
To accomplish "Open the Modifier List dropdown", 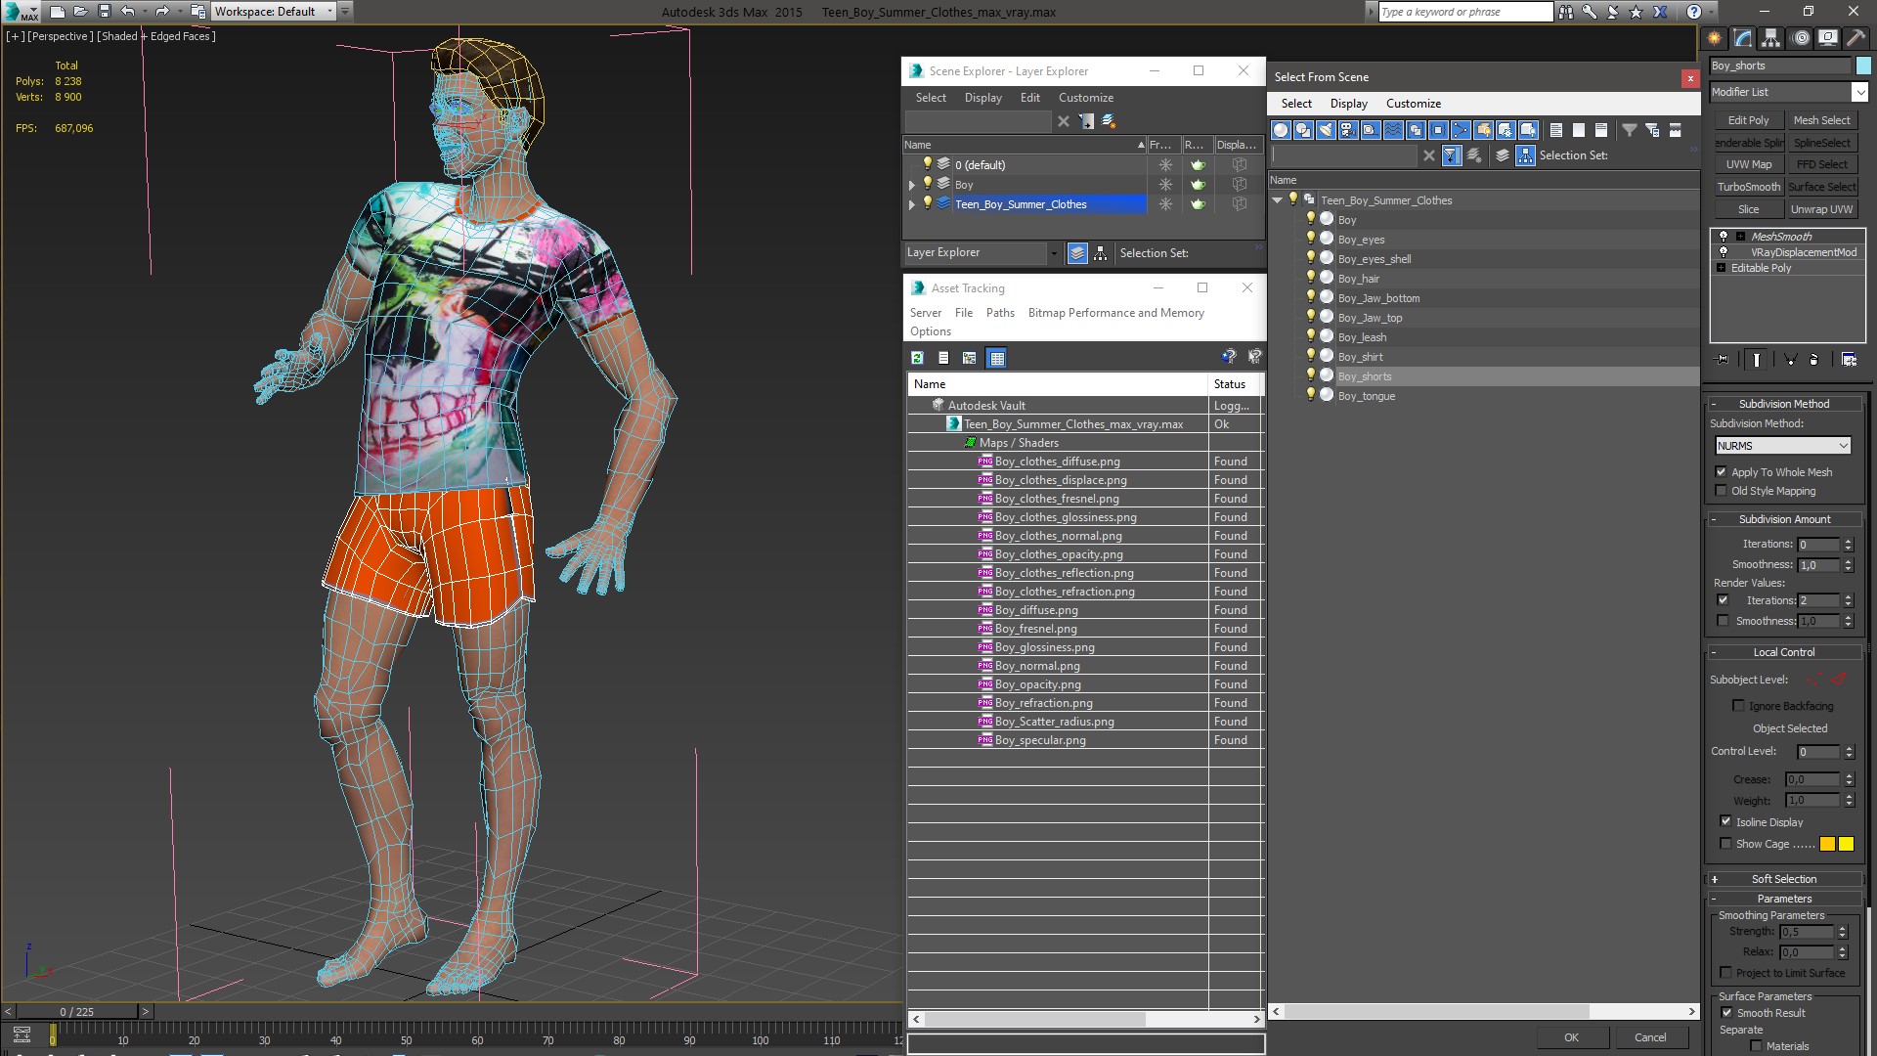I will click(1858, 92).
